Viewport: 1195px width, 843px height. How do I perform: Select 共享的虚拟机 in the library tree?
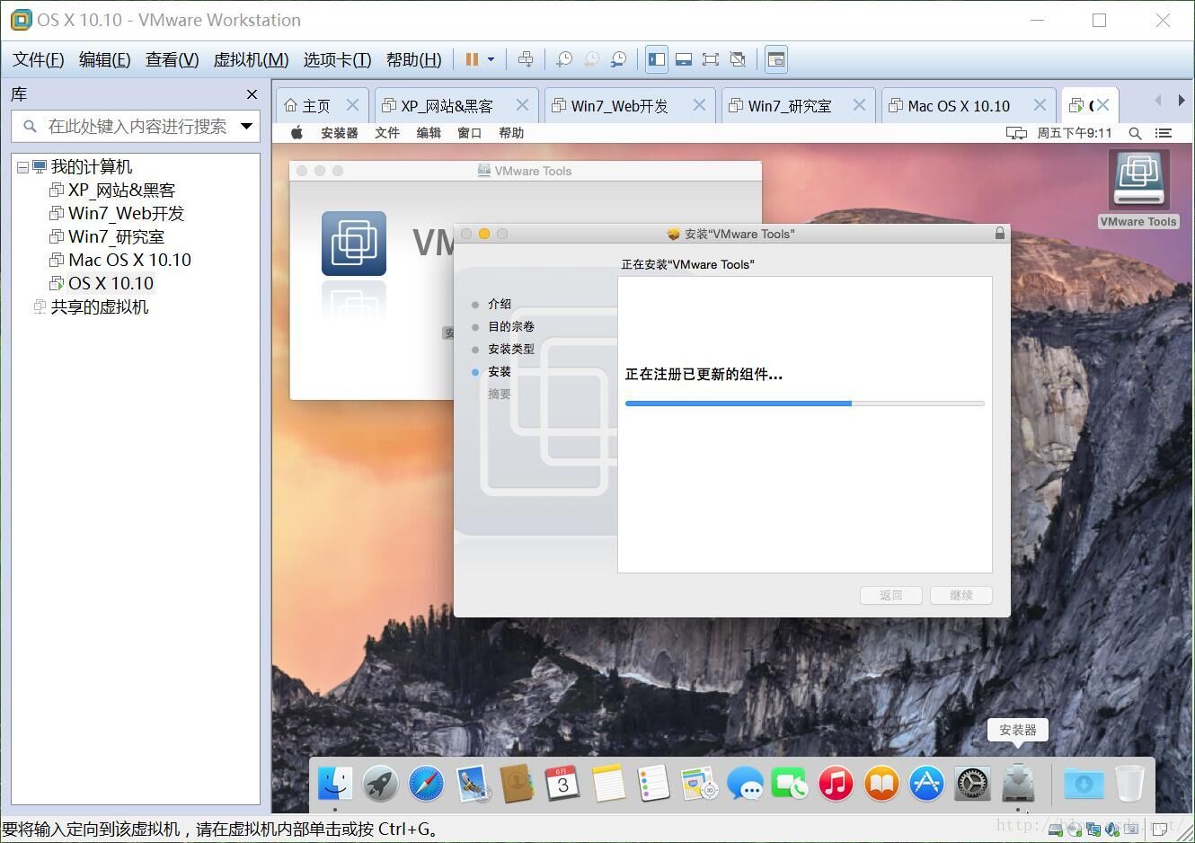(99, 307)
